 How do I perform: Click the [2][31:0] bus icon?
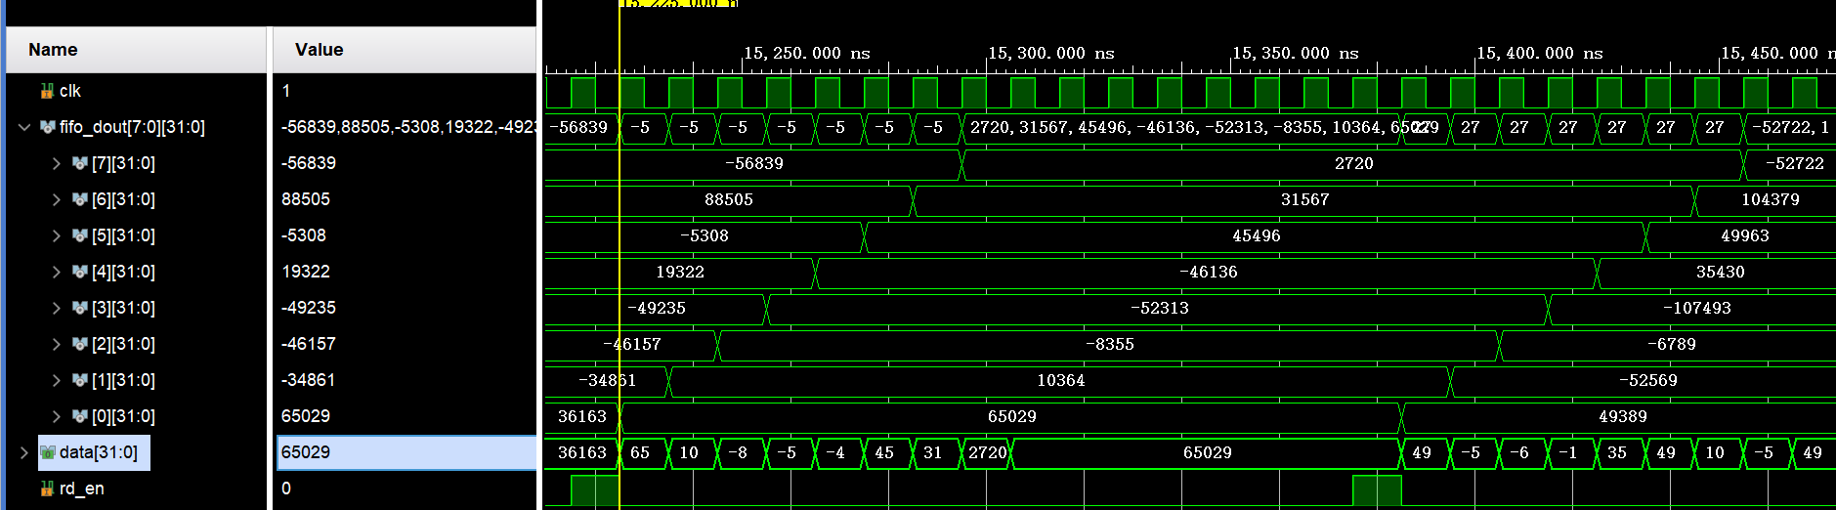80,344
